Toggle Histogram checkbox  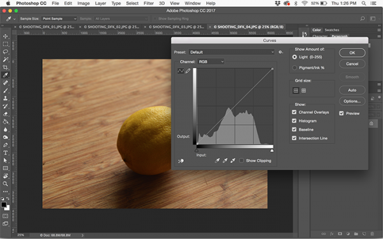pos(294,120)
